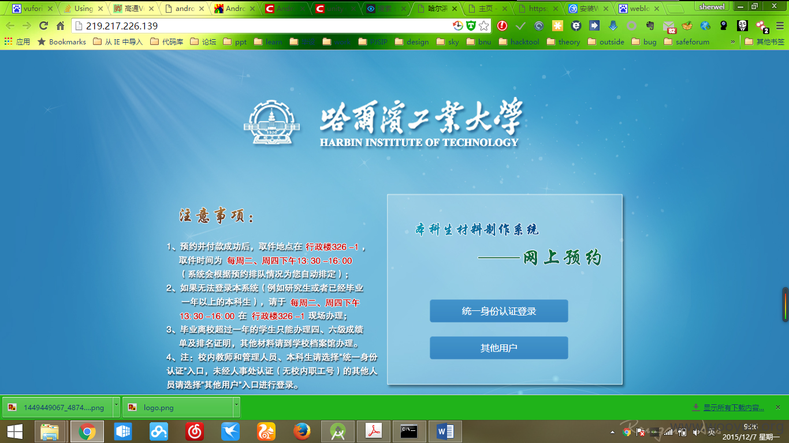
Task: Switch to the 'vufori' tab
Action: click(32, 9)
